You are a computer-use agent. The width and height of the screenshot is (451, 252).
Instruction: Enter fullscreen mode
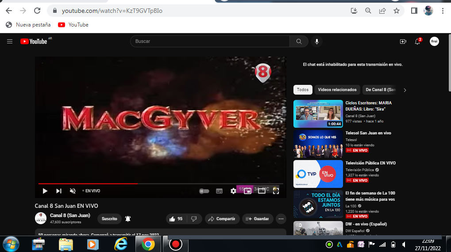(x=276, y=191)
